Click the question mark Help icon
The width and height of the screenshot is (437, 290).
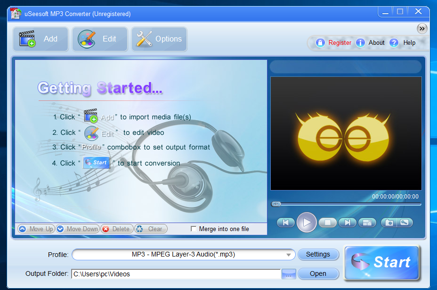(x=394, y=43)
